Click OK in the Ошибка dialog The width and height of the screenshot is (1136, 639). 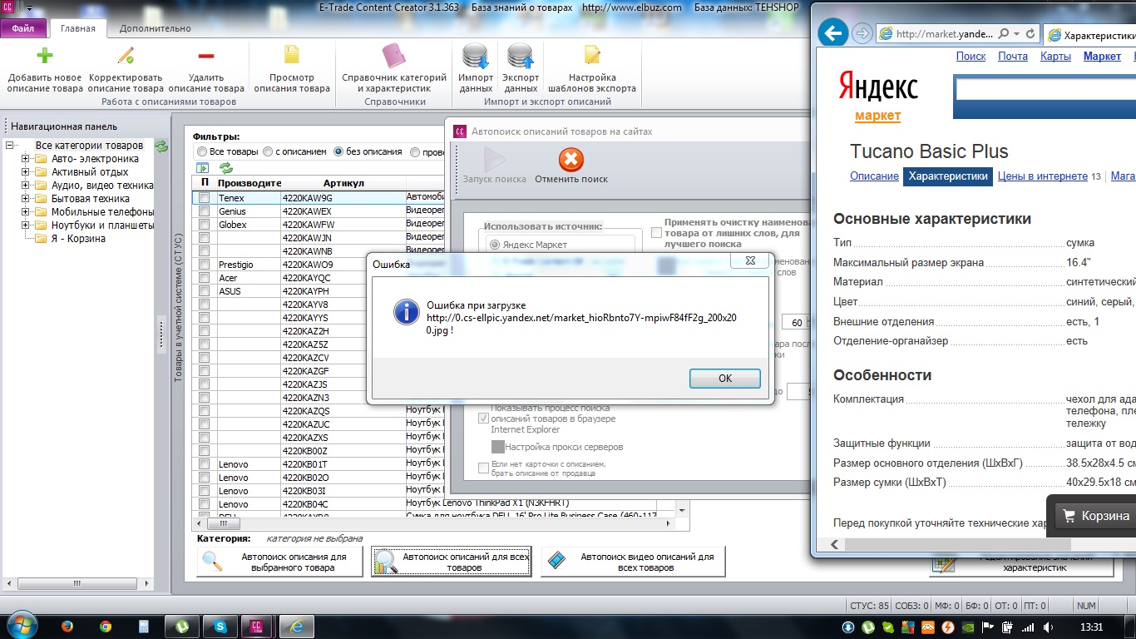click(725, 379)
